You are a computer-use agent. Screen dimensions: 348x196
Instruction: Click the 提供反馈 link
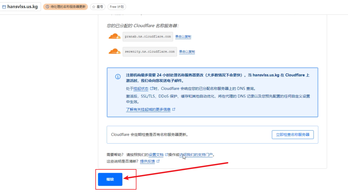[147, 161]
